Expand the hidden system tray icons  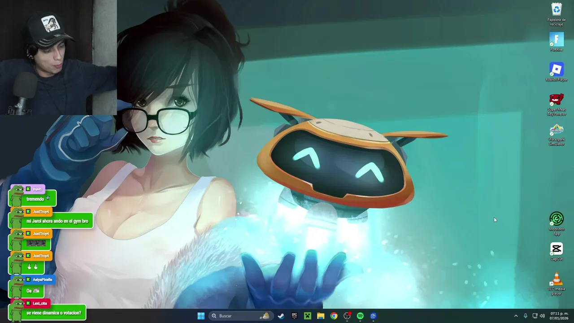click(516, 316)
